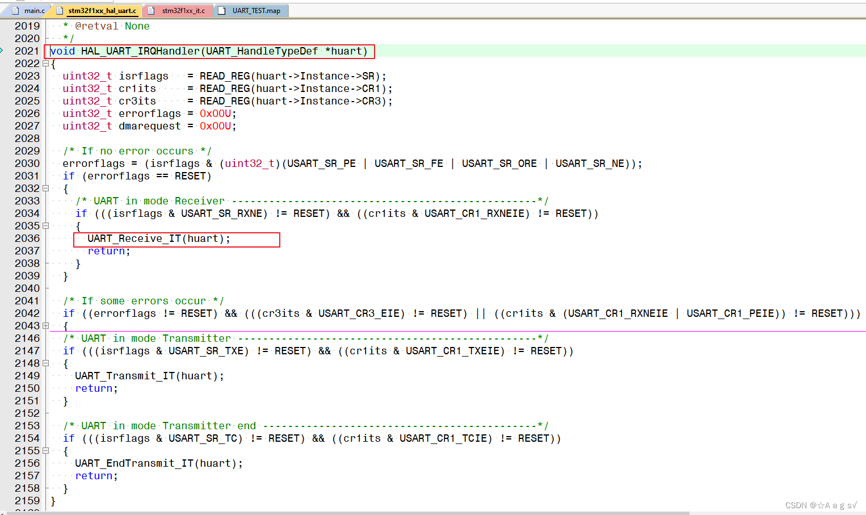Expand the collapsed fold at line 2043
866x515 pixels.
(46, 326)
